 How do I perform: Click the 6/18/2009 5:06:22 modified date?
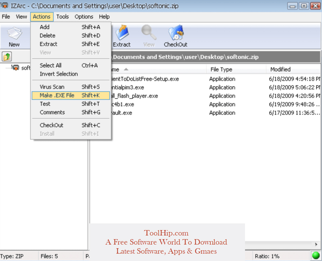click(294, 87)
